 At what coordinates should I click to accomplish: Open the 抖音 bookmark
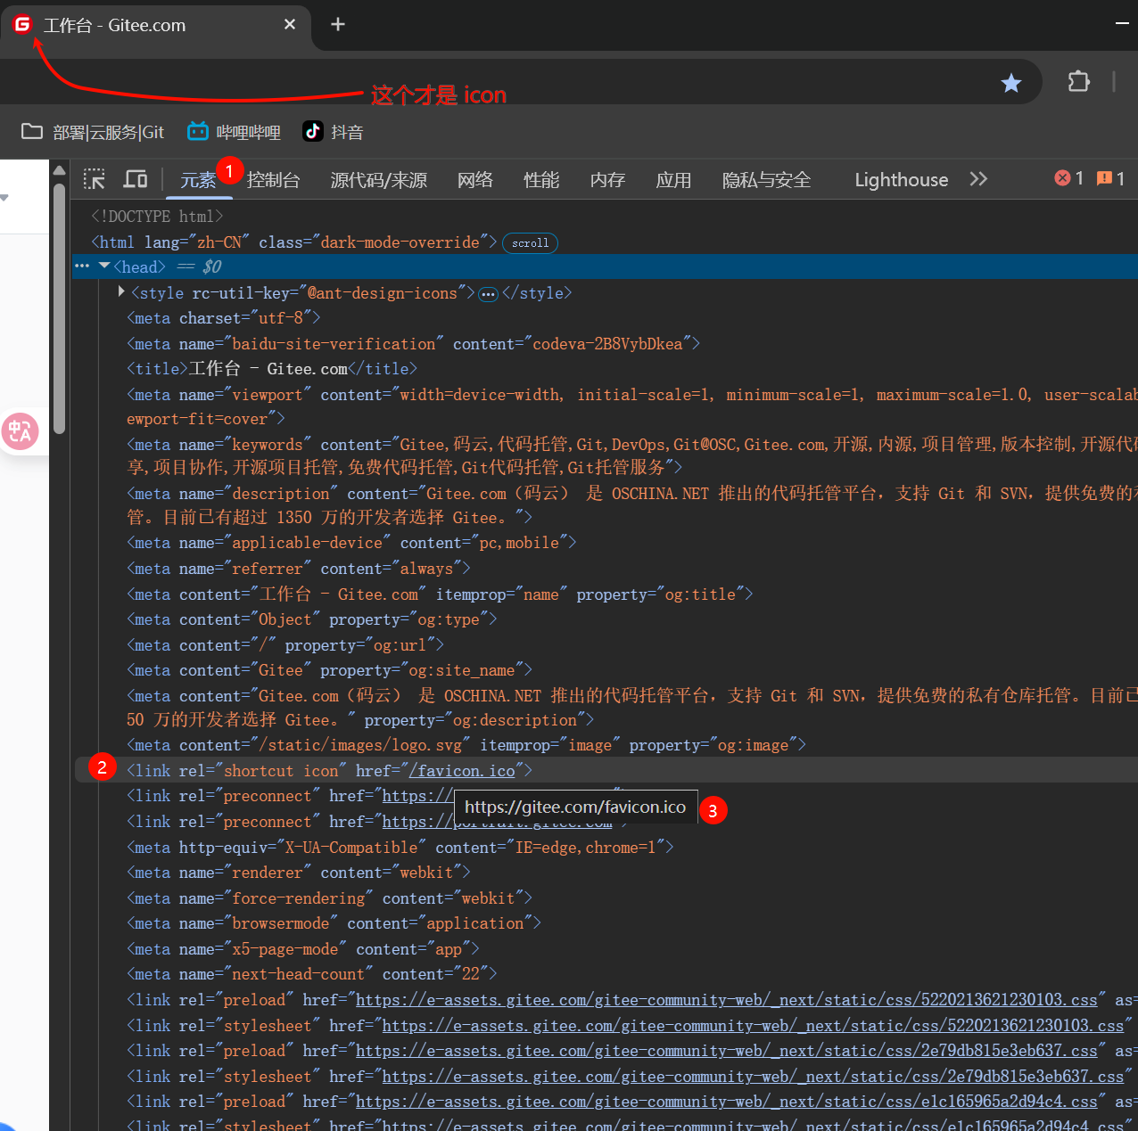[x=333, y=132]
